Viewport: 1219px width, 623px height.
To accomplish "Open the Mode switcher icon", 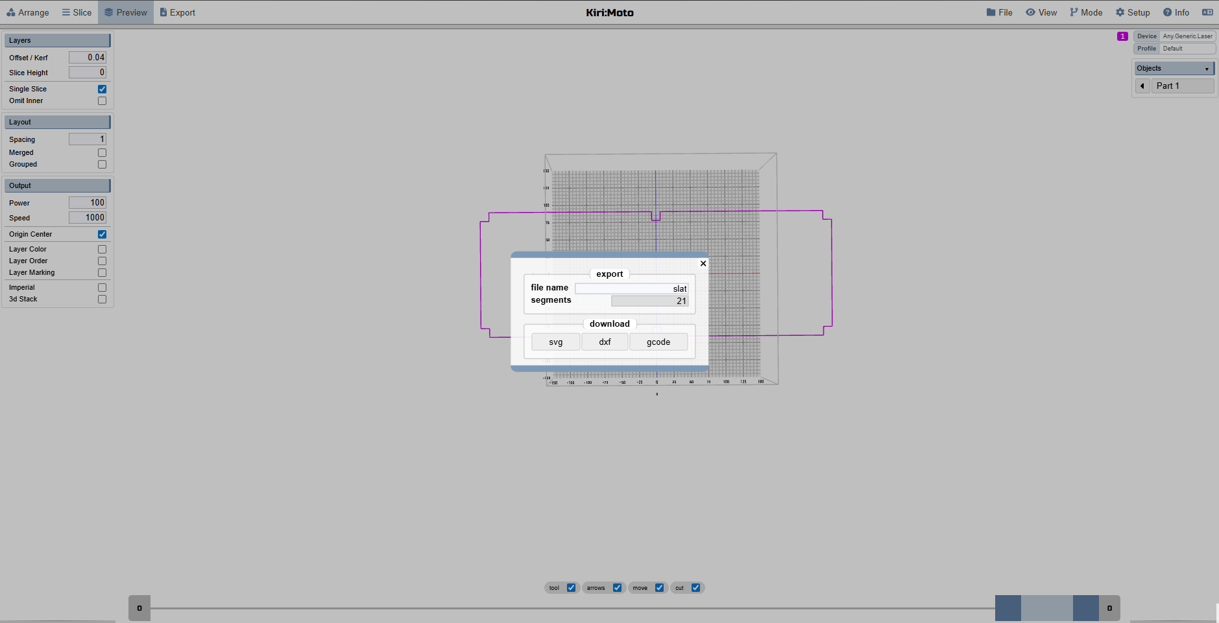I will (x=1073, y=12).
